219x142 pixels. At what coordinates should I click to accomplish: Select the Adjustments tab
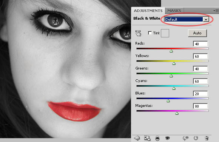148,11
